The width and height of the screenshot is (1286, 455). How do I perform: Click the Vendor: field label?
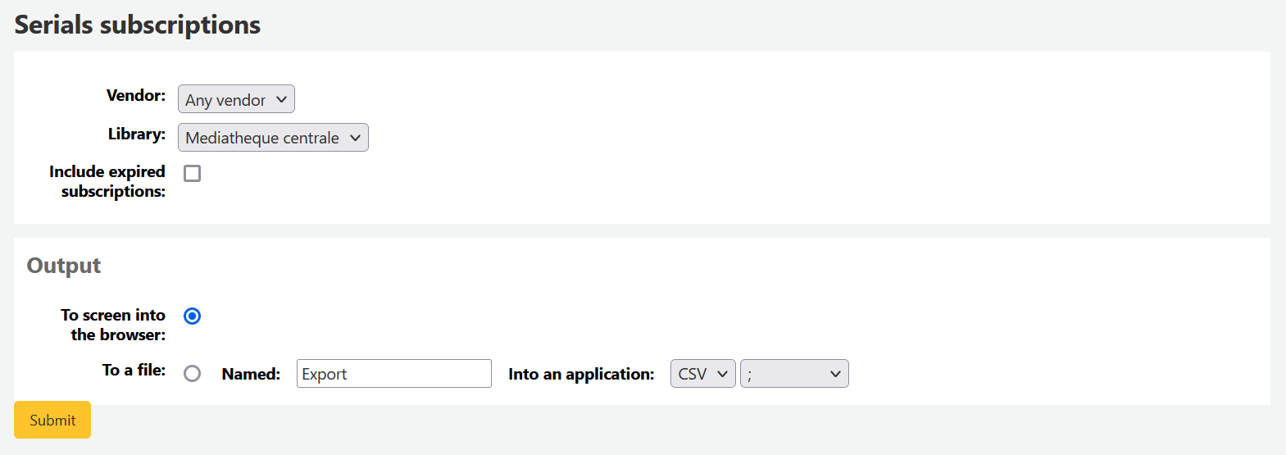(136, 96)
